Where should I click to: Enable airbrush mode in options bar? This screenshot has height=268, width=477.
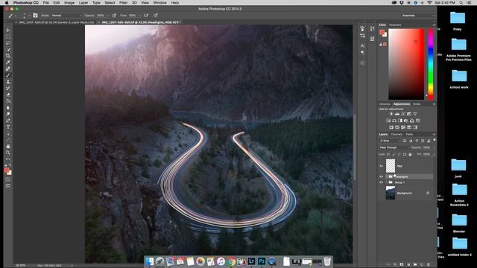point(146,15)
